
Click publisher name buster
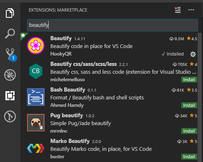point(57,157)
